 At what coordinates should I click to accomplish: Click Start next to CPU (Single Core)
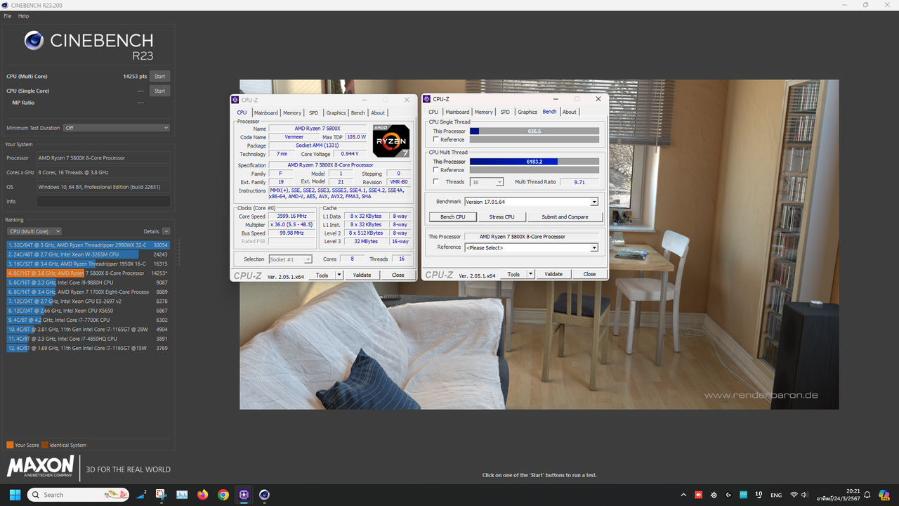coord(159,91)
